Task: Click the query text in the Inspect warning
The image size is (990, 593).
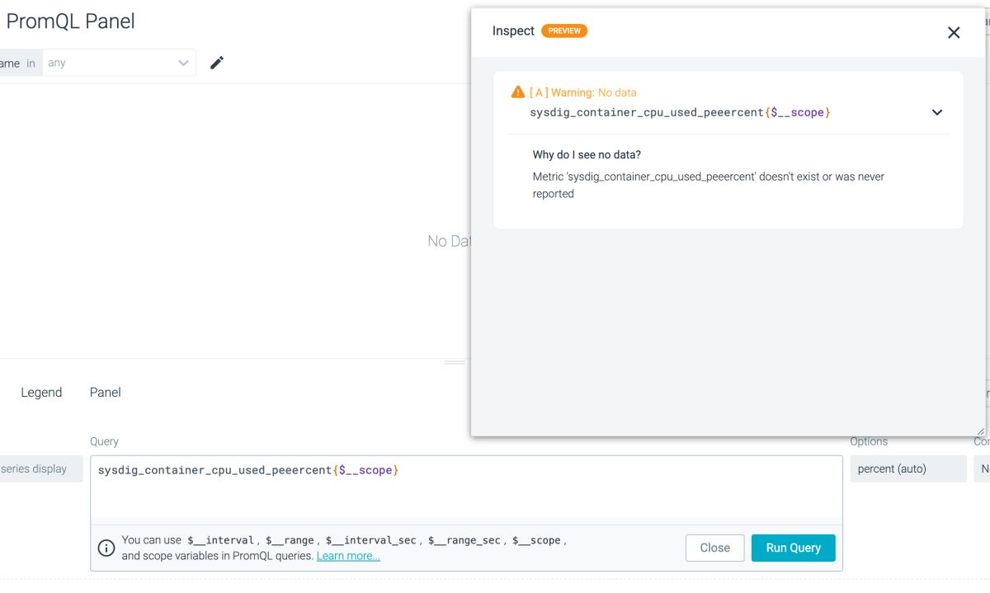Action: tap(680, 112)
